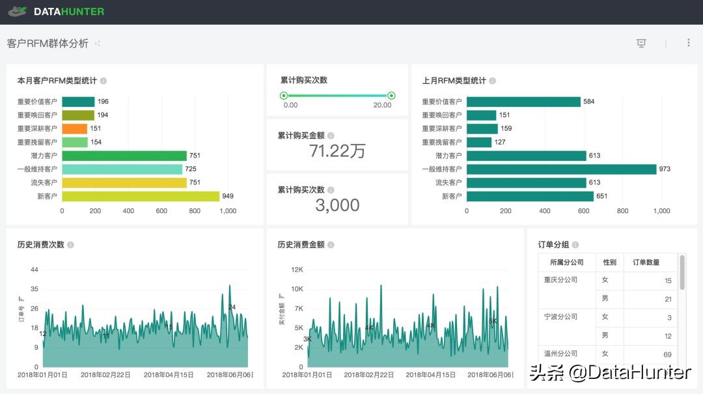
Task: Click info icon next to 历史消费金额
Action: point(331,245)
